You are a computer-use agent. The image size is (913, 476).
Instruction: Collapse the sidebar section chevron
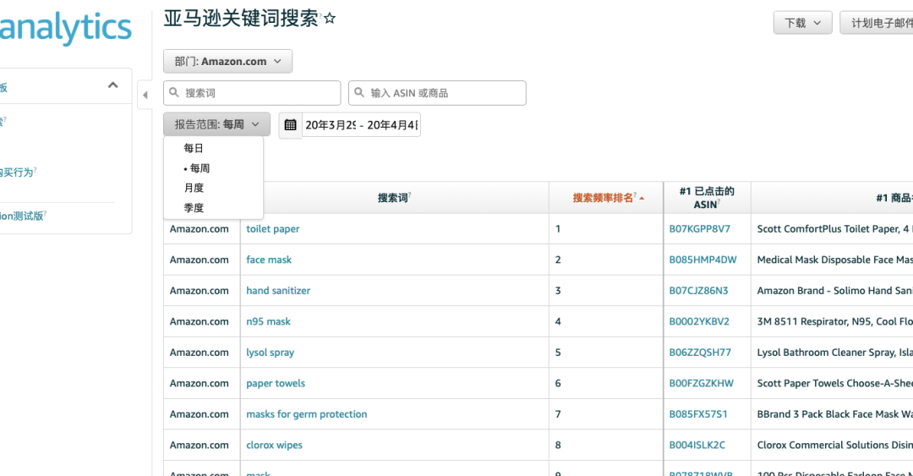point(113,85)
